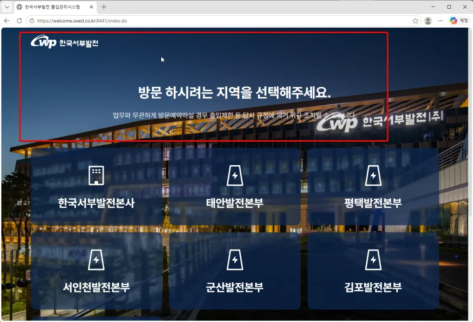Select the 군산발전본부 card
Viewport: 473px width, 322px height.
pyautogui.click(x=235, y=271)
